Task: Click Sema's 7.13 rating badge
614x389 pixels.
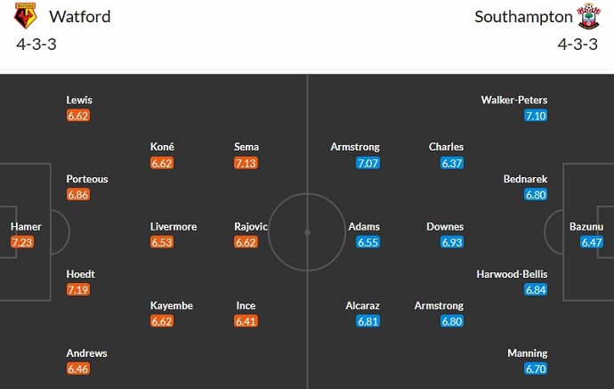Action: (246, 163)
